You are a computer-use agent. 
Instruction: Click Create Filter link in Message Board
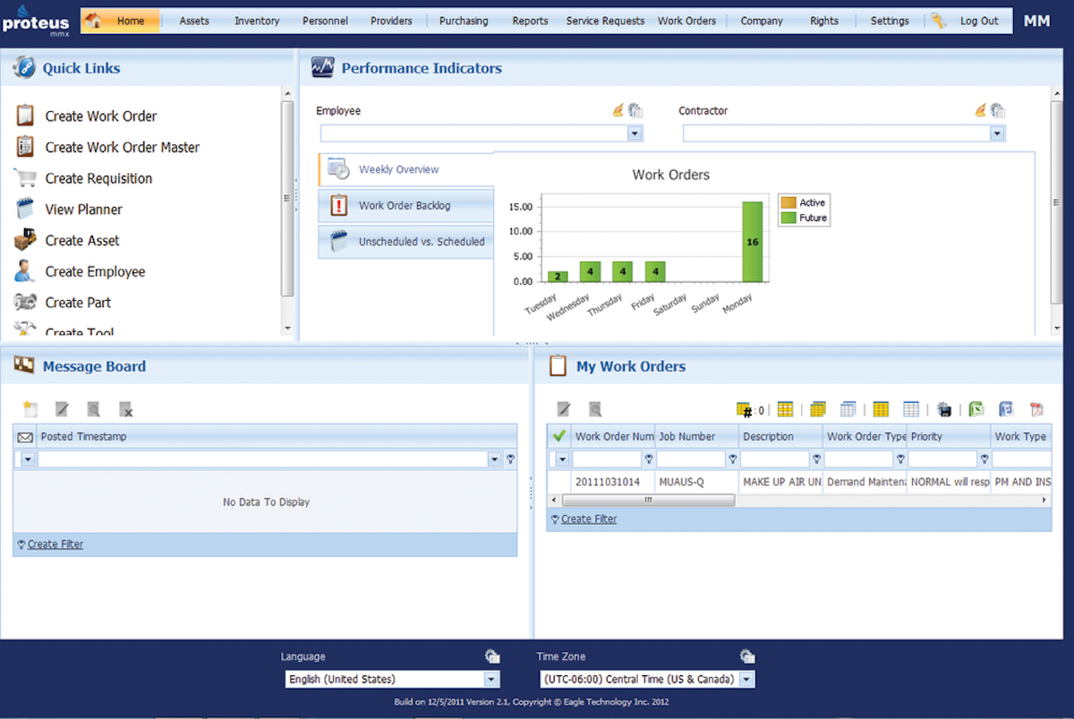click(55, 544)
